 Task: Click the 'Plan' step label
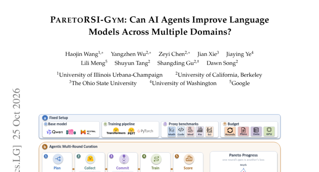coord(57,168)
